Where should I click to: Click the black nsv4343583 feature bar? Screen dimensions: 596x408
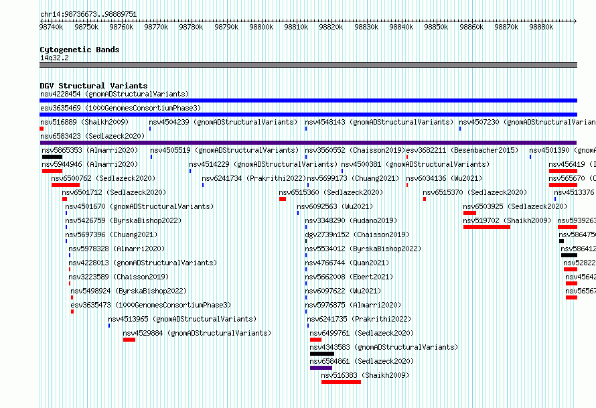click(x=322, y=354)
